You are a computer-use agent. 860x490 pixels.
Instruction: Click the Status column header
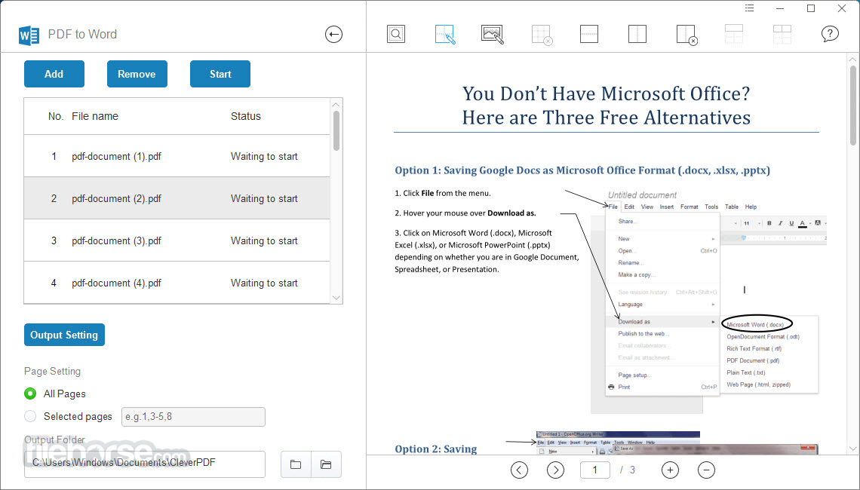(x=246, y=116)
